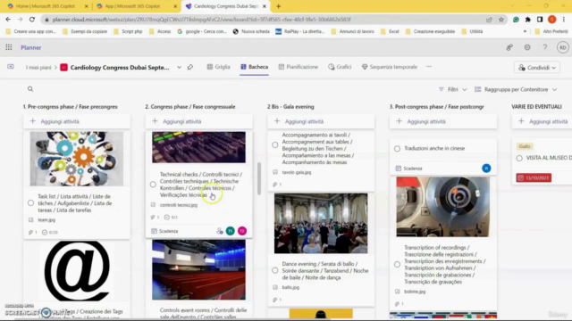Click the Planner app title
The image size is (572, 321).
click(31, 47)
